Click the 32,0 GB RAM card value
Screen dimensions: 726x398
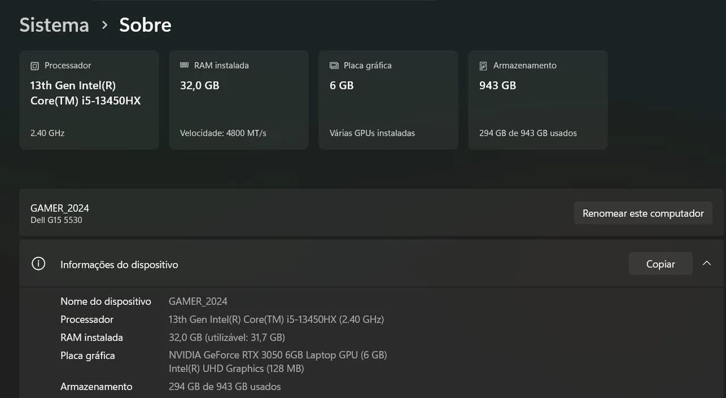pyautogui.click(x=200, y=85)
